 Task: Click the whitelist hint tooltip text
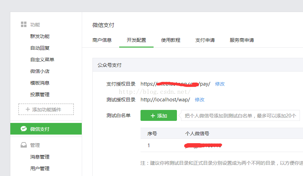(x=240, y=115)
